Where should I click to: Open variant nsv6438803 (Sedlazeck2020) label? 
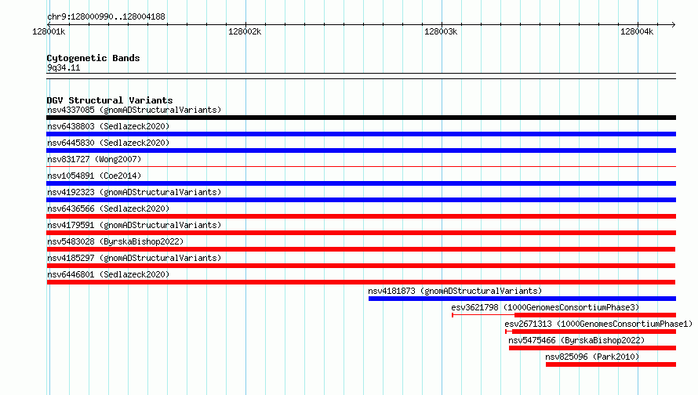click(x=108, y=126)
